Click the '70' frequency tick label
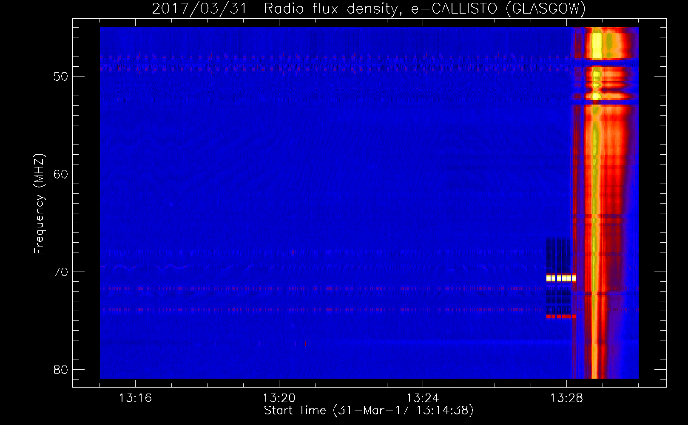The width and height of the screenshot is (688, 425). 61,272
